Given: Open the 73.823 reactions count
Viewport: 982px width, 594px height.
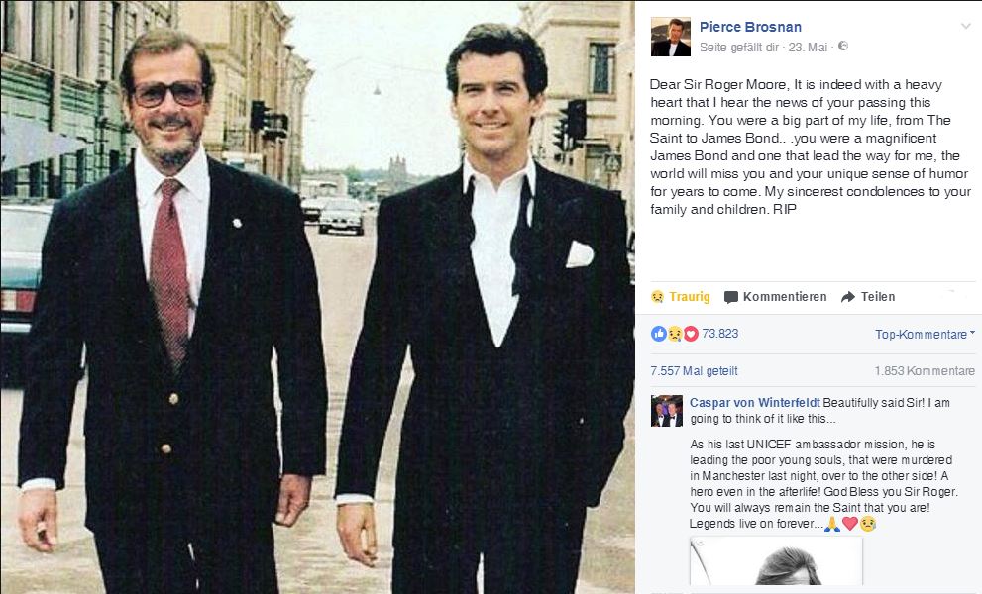Looking at the screenshot, I should tap(719, 334).
